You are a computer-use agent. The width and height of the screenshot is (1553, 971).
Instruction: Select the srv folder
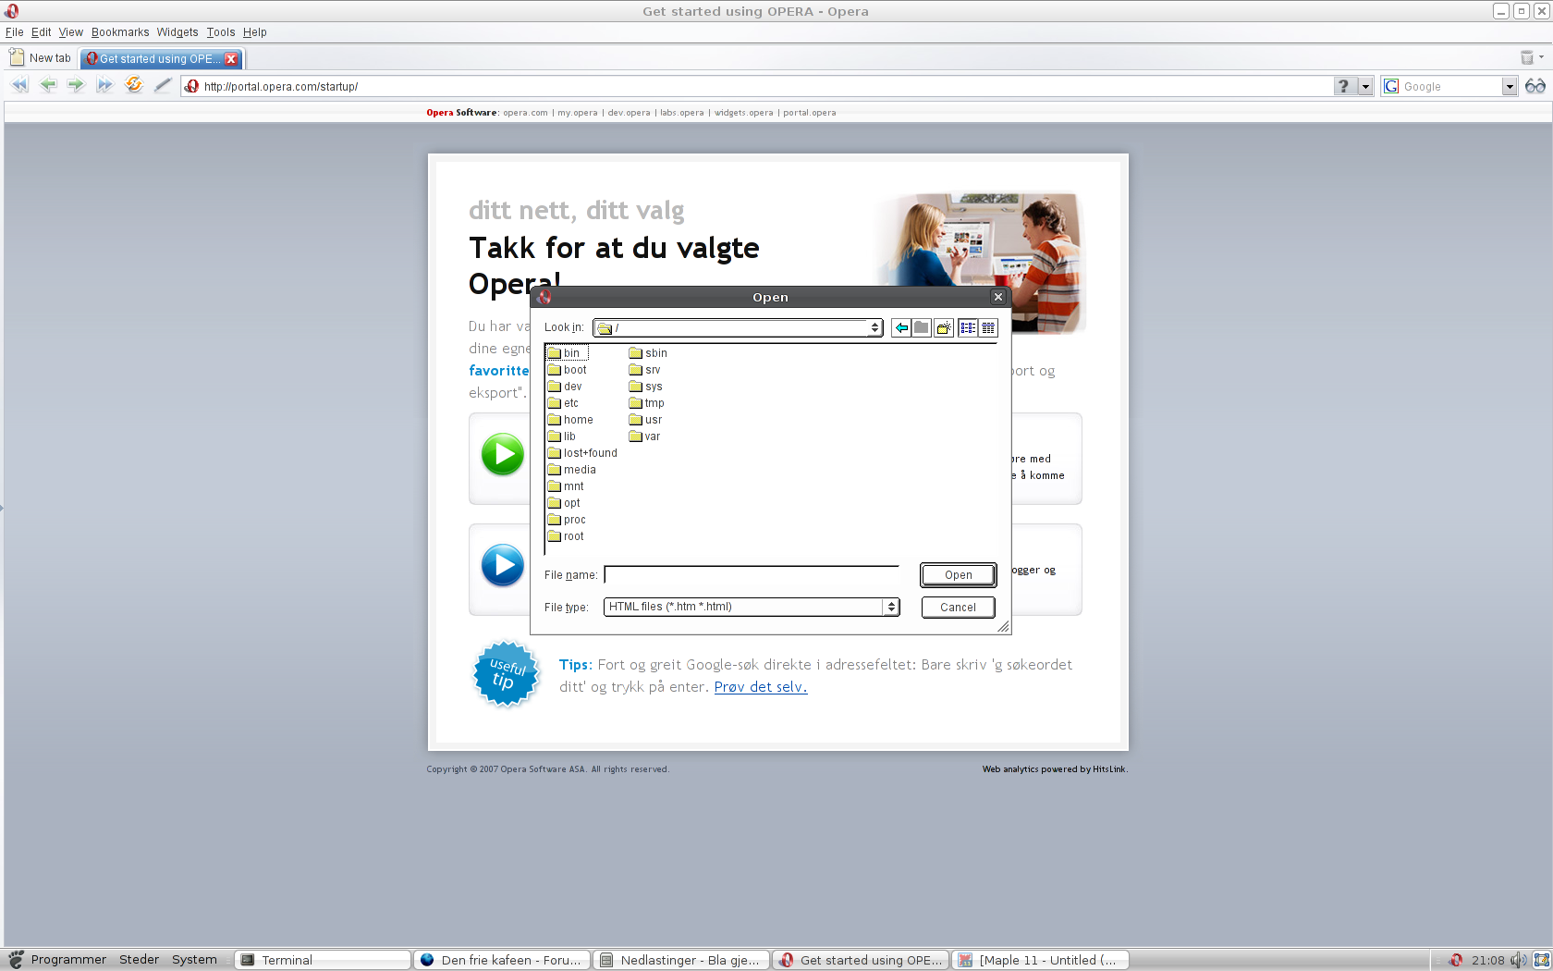pos(644,370)
